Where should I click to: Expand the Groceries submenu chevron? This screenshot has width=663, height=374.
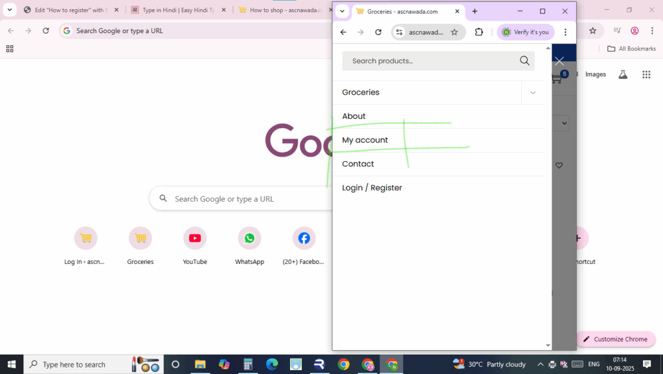[x=533, y=93]
